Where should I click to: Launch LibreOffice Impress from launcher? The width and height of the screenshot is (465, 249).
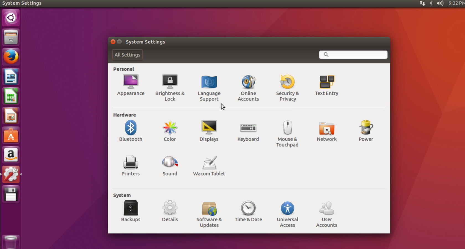point(11,116)
